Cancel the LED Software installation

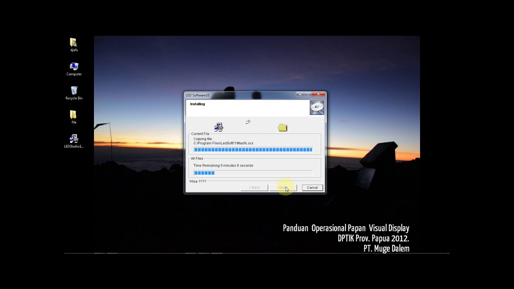pos(312,187)
